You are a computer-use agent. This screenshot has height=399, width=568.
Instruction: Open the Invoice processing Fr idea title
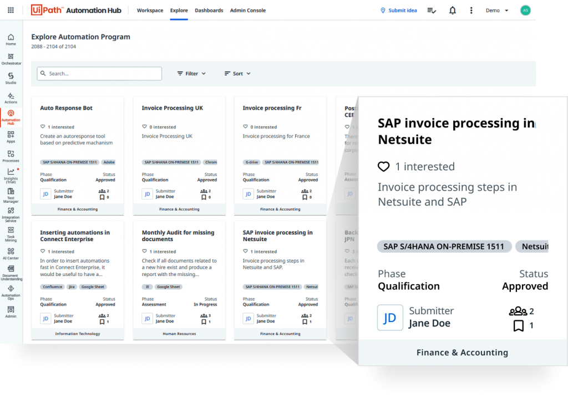click(272, 108)
